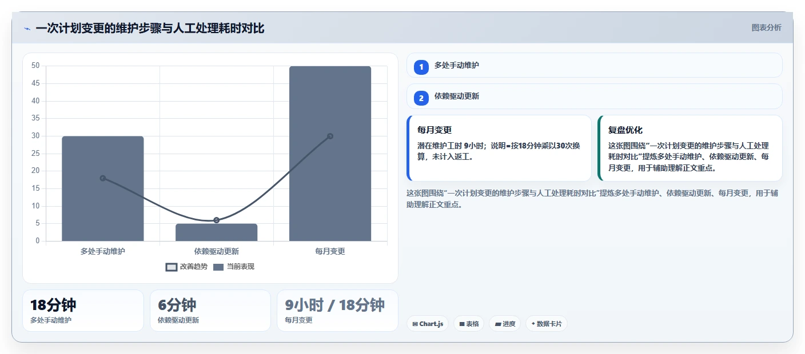Viewport: 805px width, 354px height.
Task: Click the 图表分析 label in header
Action: click(766, 27)
